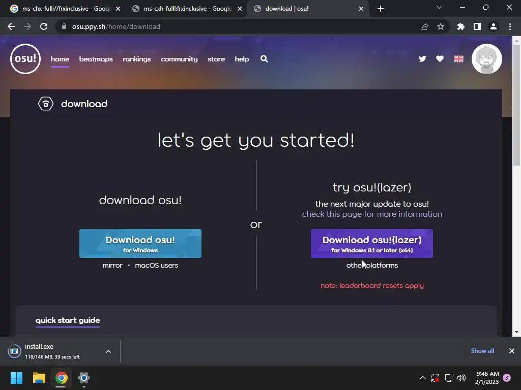Click the sync tray icon with red dot
Viewport: 521px width, 390px height.
click(x=435, y=378)
